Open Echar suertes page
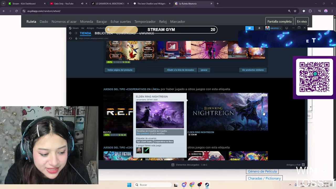Screen dimensions: 336x189 121,22
